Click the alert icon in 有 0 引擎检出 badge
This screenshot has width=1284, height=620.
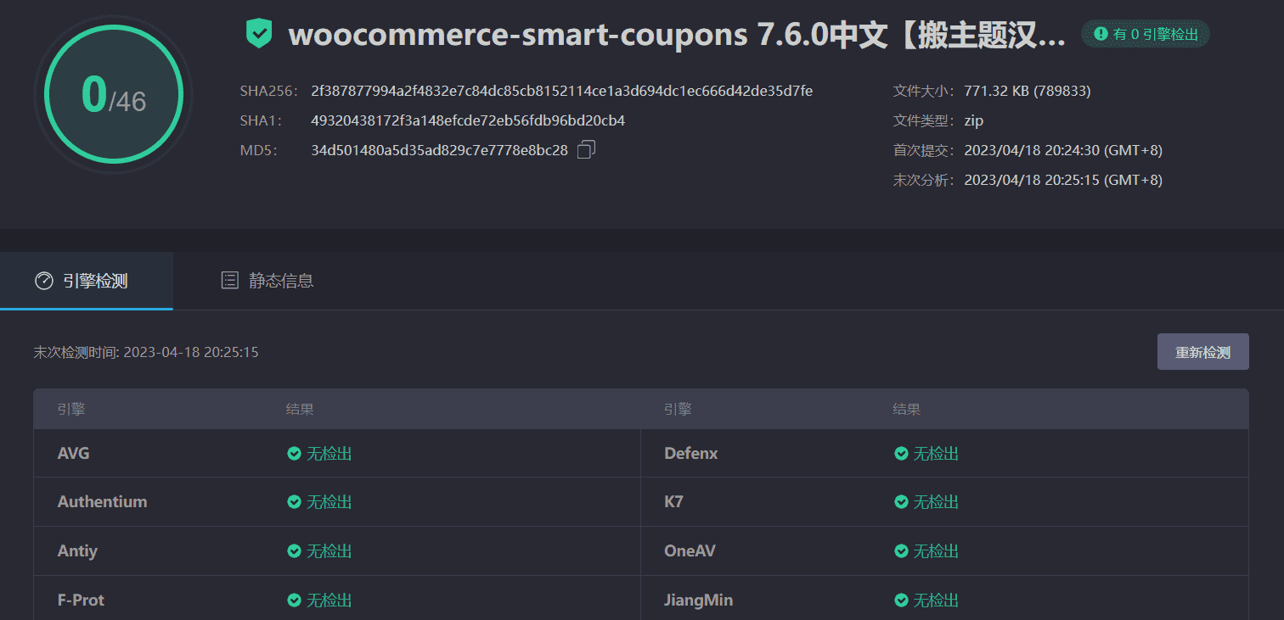tap(1101, 34)
